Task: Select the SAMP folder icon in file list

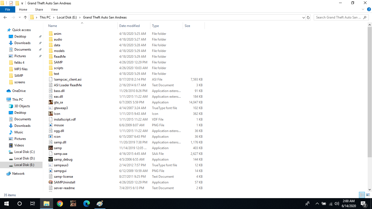Action: [51, 62]
